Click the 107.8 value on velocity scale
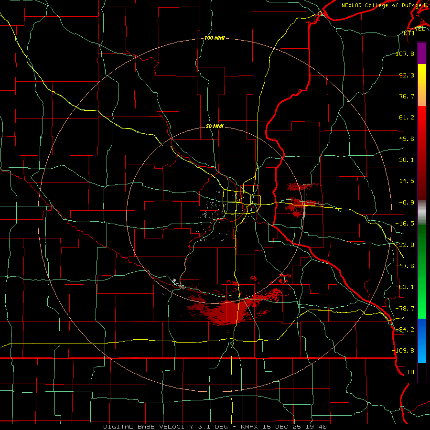 tap(405, 54)
